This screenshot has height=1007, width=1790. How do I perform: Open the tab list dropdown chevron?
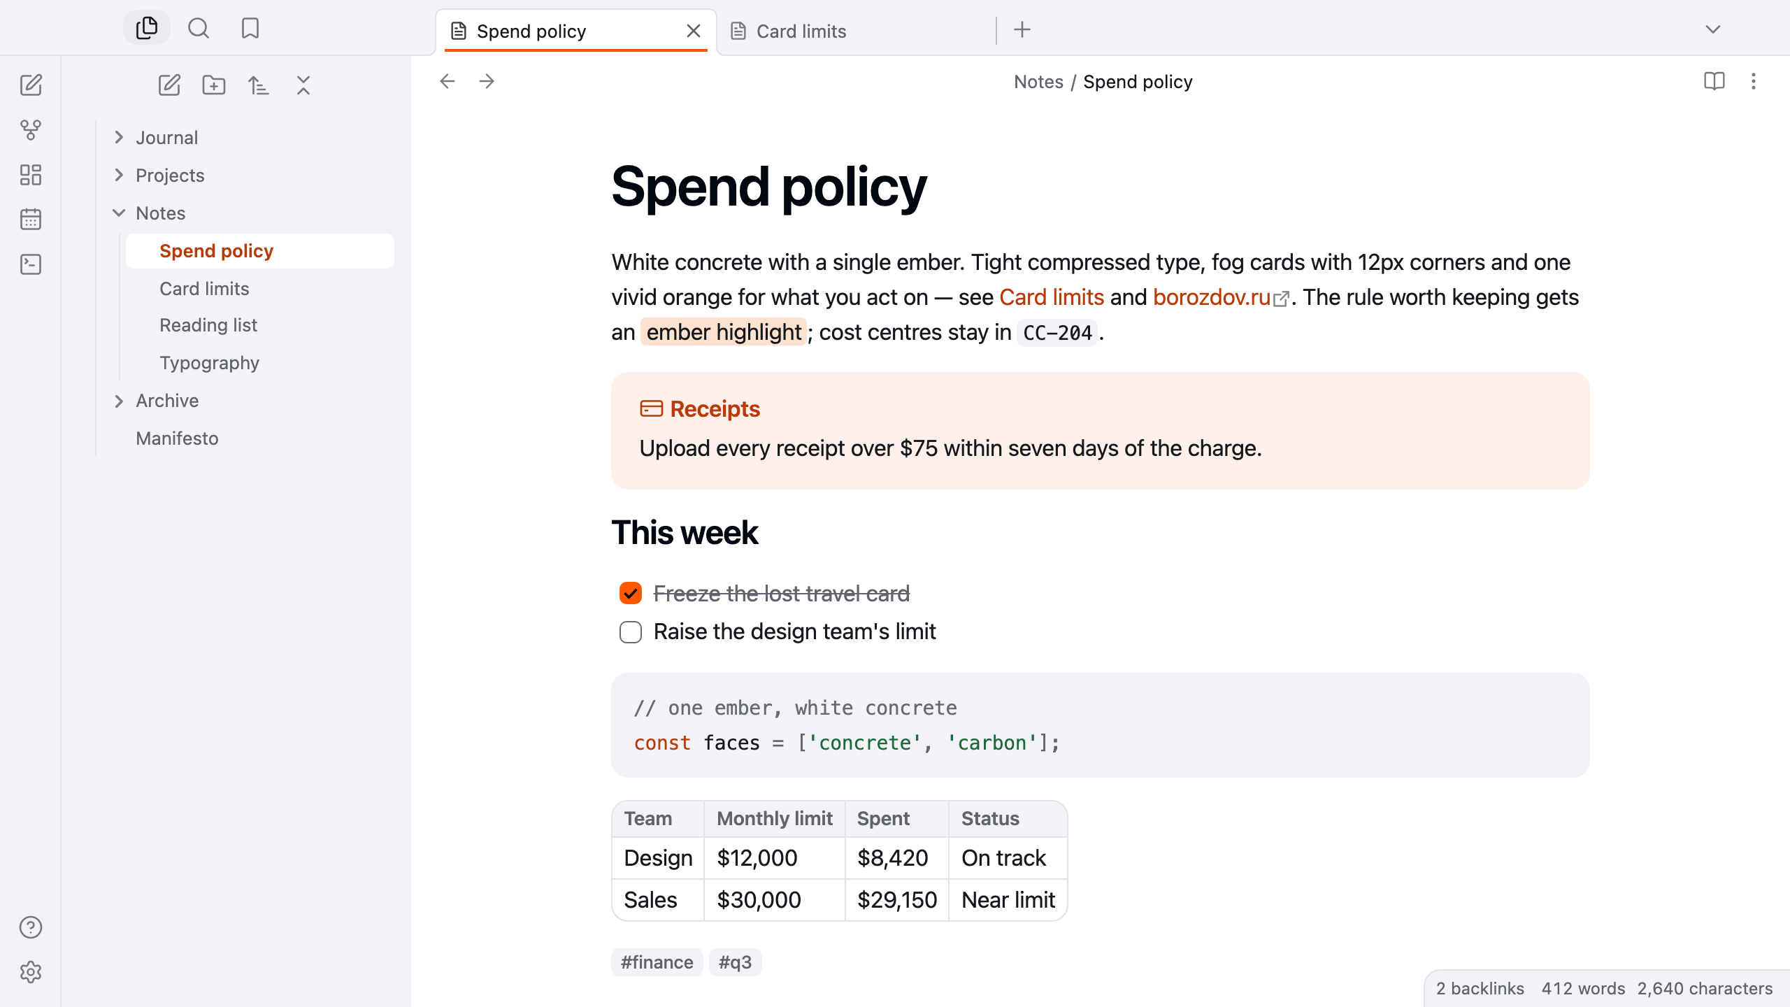[1713, 29]
